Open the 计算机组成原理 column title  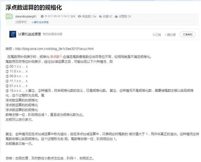pyautogui.click(x=30, y=34)
